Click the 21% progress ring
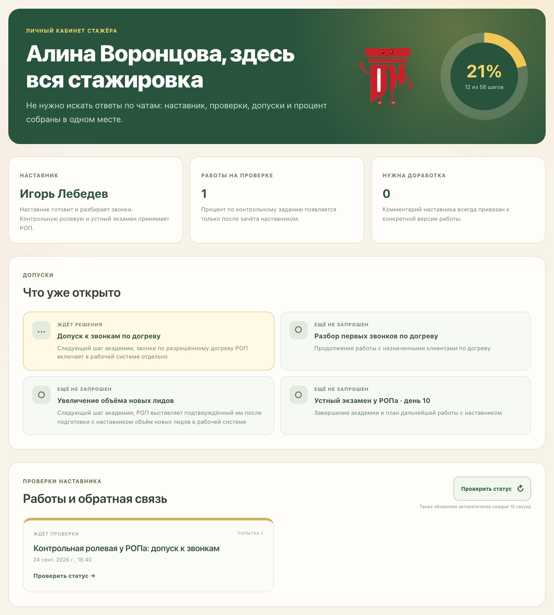 click(484, 76)
